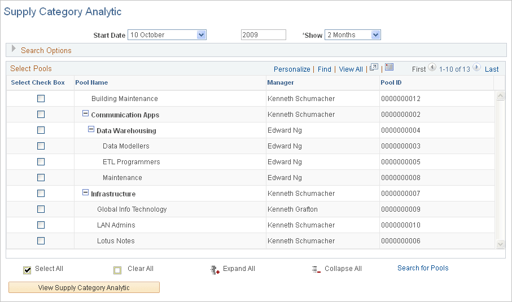Click the Global Info Technology pool name
Image resolution: width=512 pixels, height=302 pixels.
click(x=132, y=209)
